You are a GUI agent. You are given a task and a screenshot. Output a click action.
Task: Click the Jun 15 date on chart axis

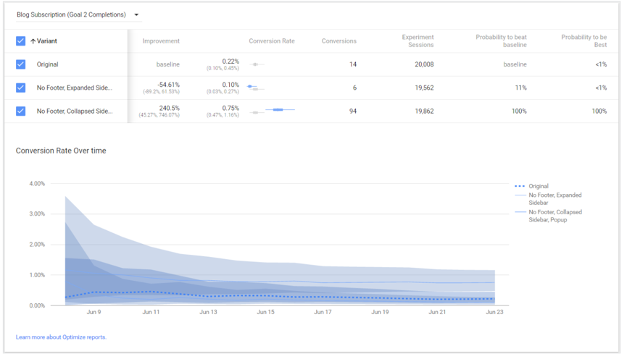265,312
